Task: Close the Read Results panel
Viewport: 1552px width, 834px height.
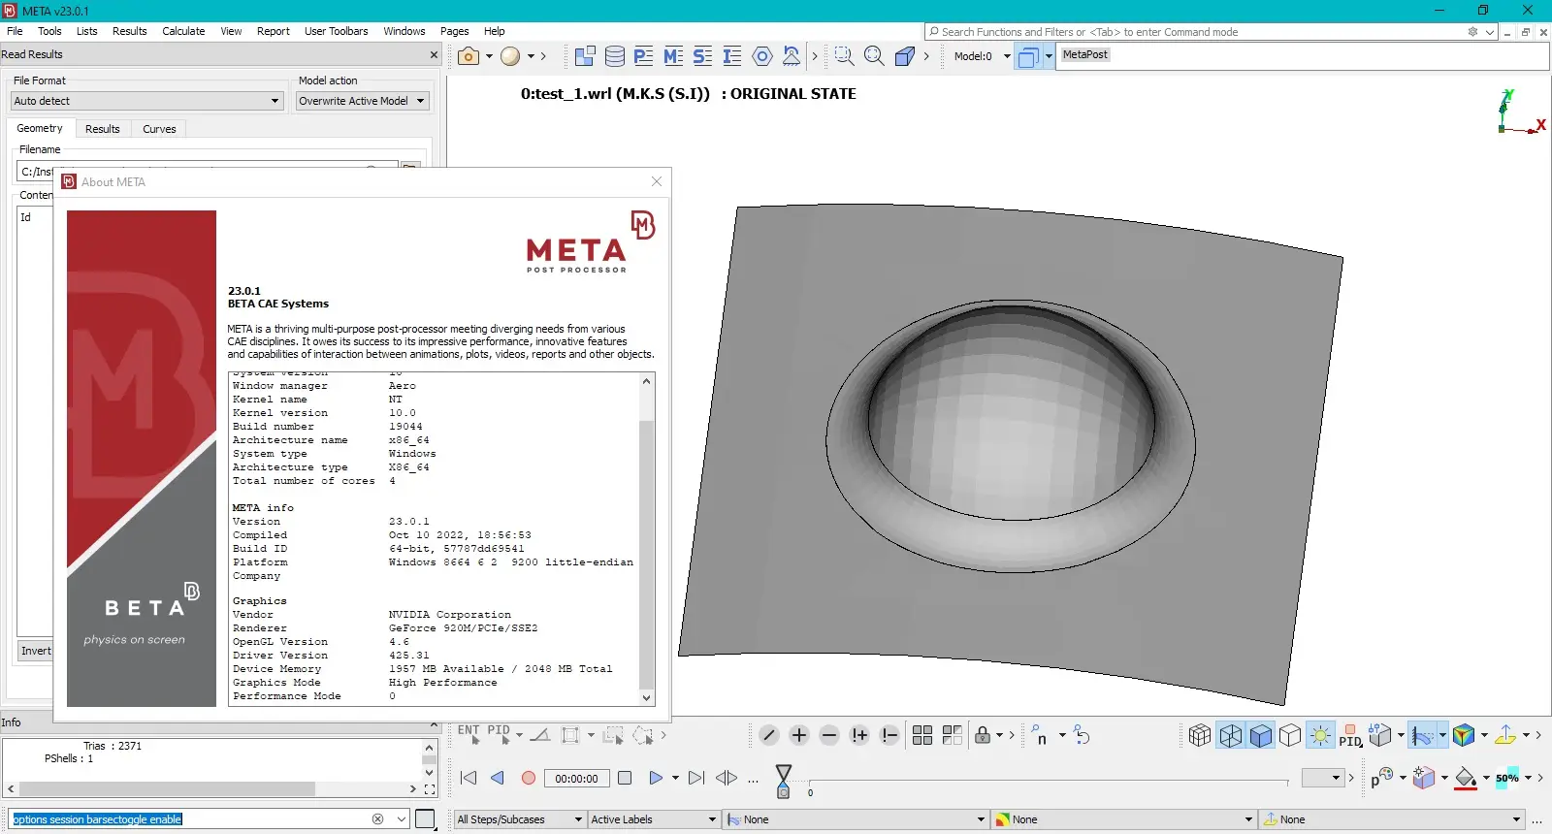Action: coord(434,54)
